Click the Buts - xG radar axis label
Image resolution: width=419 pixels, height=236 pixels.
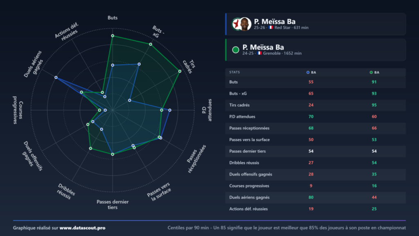pyautogui.click(x=157, y=32)
